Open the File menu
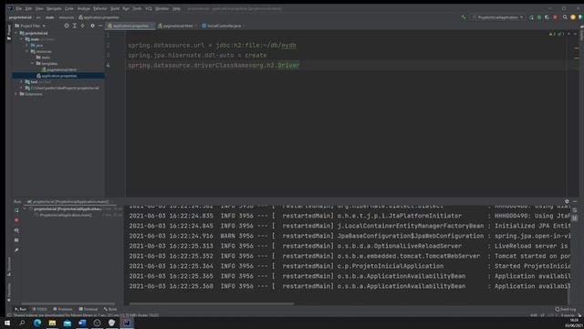Screen dimensions: 584x329 point(18,8)
